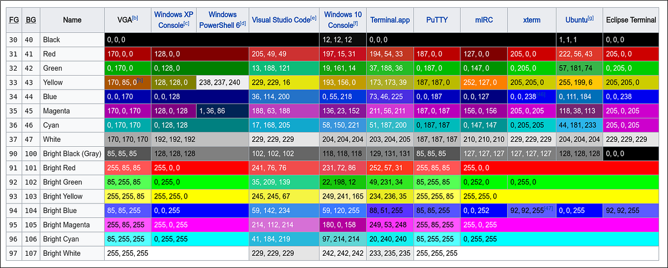Click footnote [g] beside Ubuntu
The image size is (668, 268).
[591, 18]
